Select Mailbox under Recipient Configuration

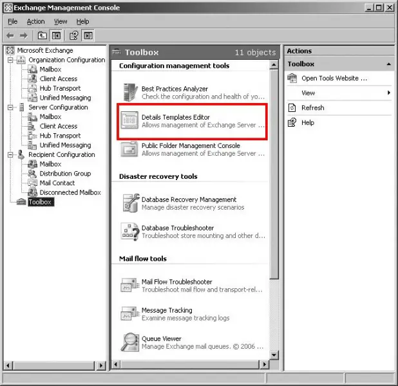click(x=50, y=164)
